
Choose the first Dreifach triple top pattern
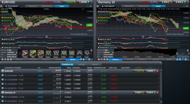[x=64, y=53]
